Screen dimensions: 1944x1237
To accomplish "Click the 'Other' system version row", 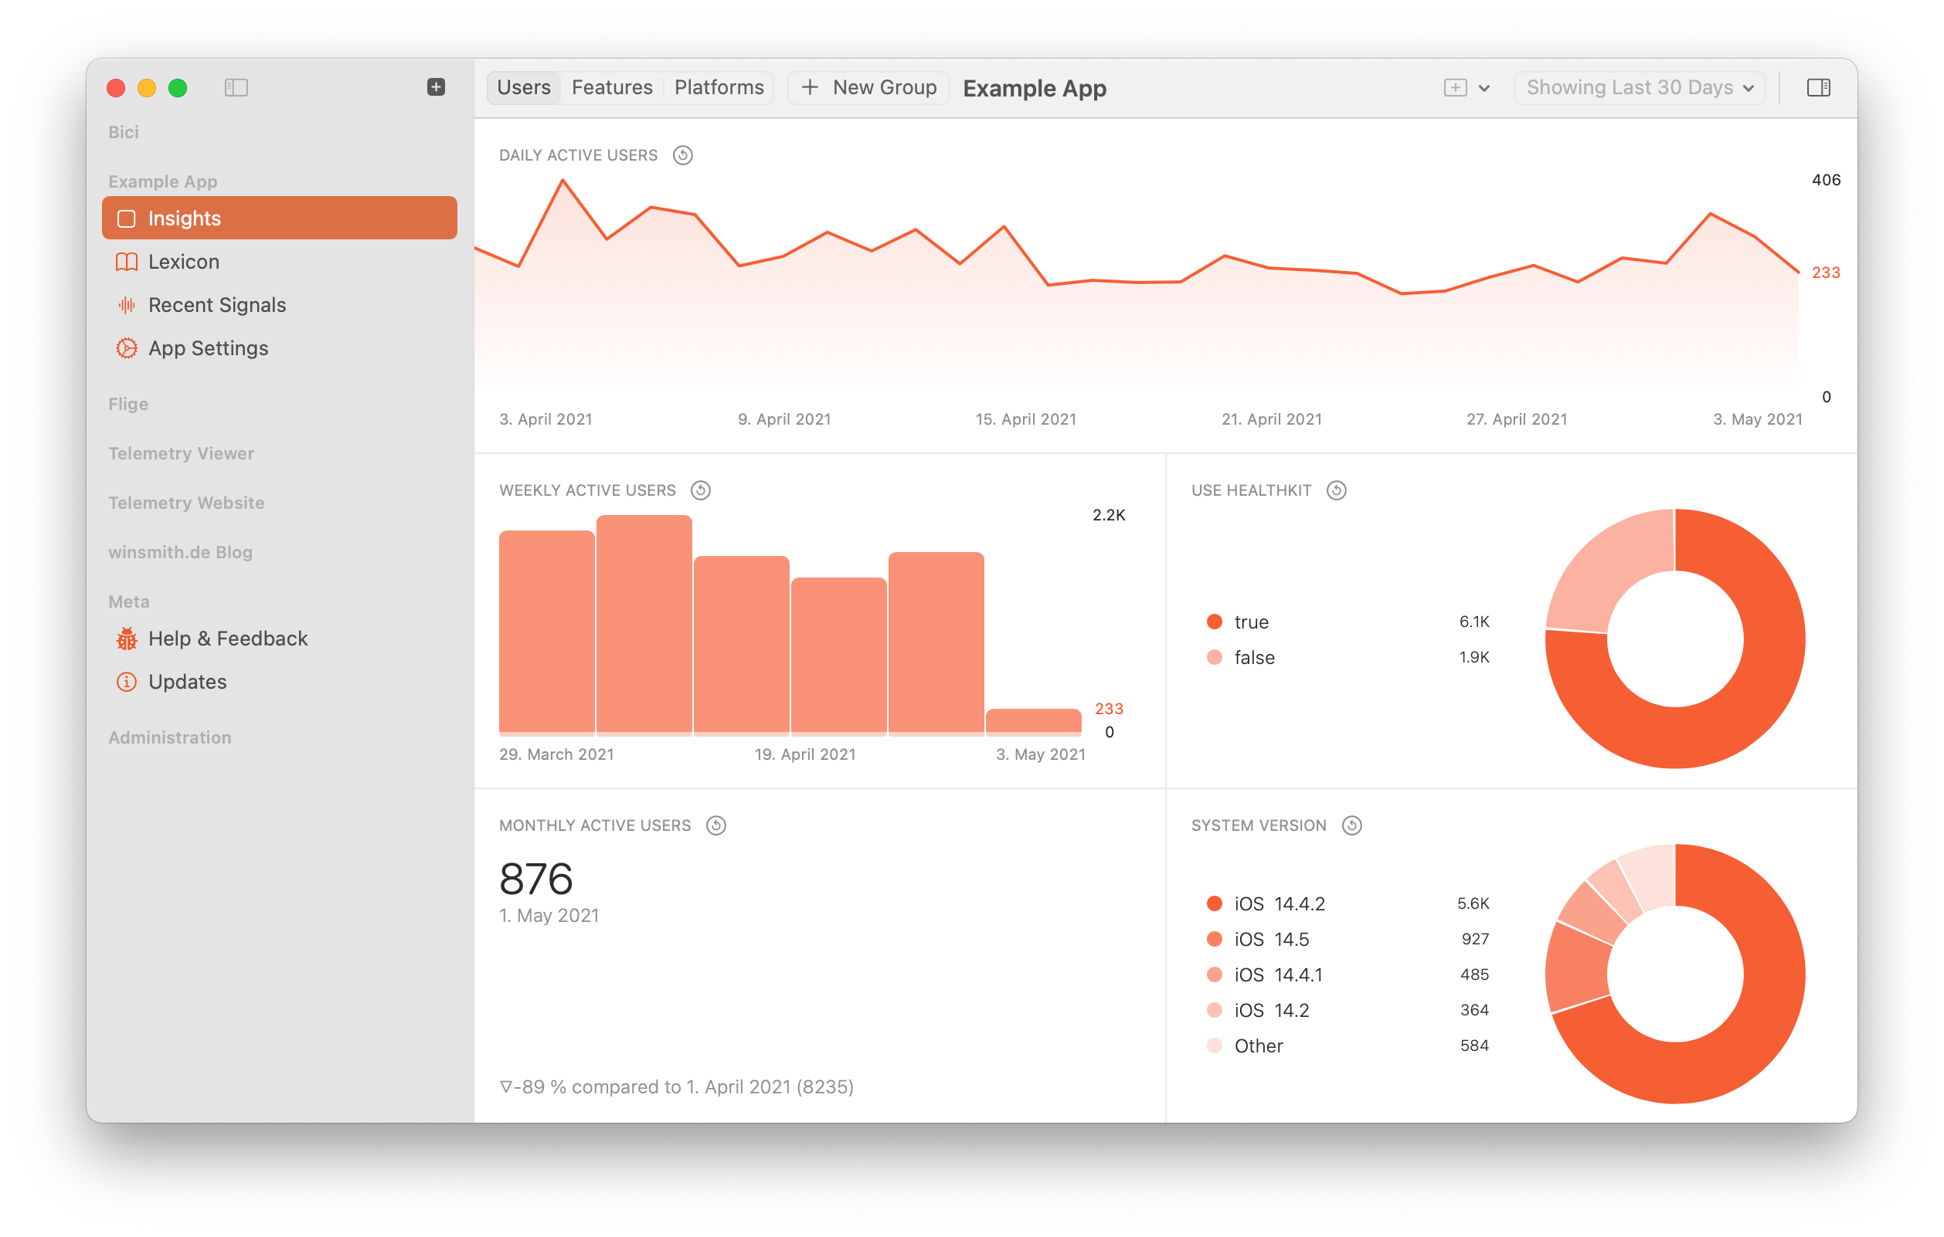I will pyautogui.click(x=1348, y=1046).
